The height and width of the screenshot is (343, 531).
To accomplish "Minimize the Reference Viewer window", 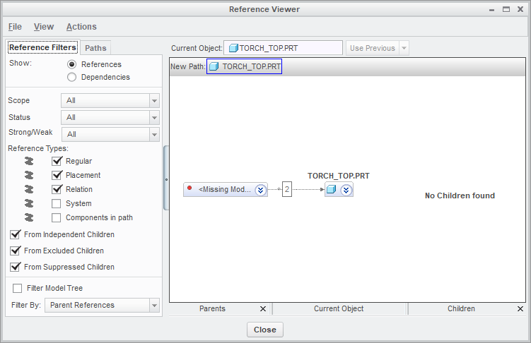I will (x=491, y=9).
